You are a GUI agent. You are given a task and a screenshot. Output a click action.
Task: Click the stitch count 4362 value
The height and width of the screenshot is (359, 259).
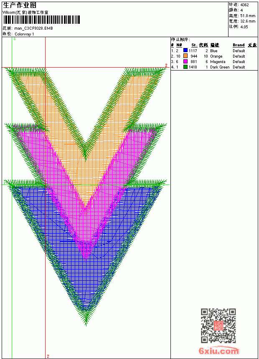coord(244,5)
